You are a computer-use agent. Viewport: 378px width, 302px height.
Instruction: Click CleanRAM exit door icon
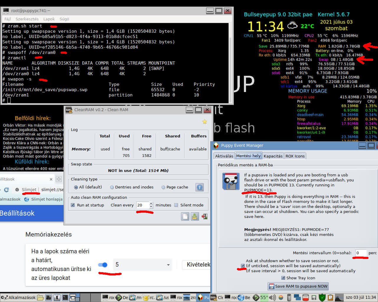point(204,216)
